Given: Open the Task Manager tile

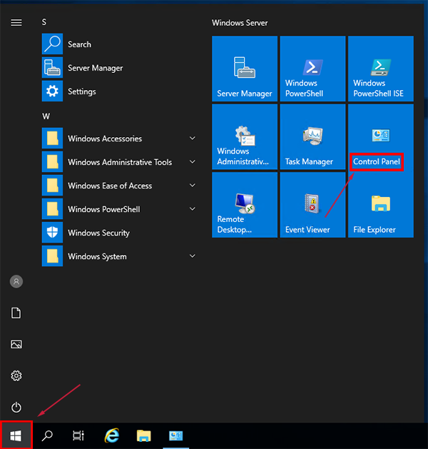Looking at the screenshot, I should point(312,136).
